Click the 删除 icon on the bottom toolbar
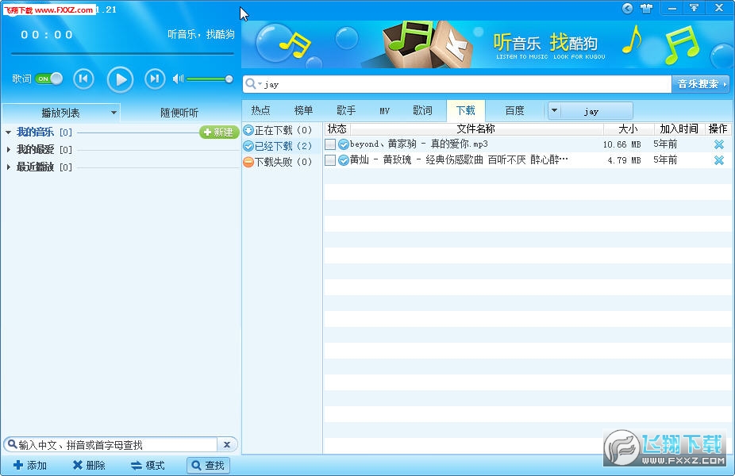Screen dimensions: 735x476 coord(78,466)
